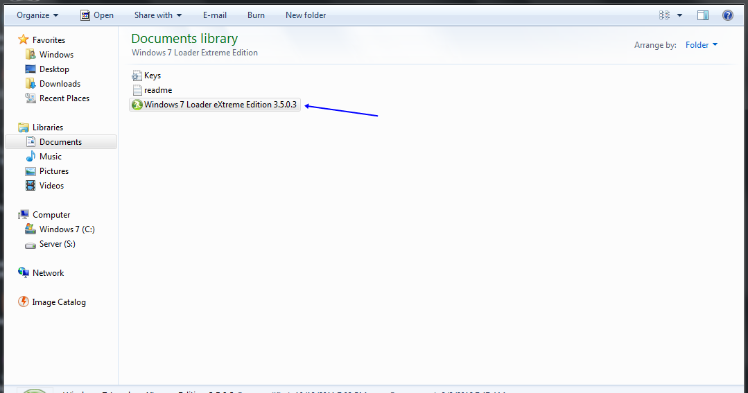The width and height of the screenshot is (748, 393).
Task: Create a New folder
Action: click(x=306, y=15)
